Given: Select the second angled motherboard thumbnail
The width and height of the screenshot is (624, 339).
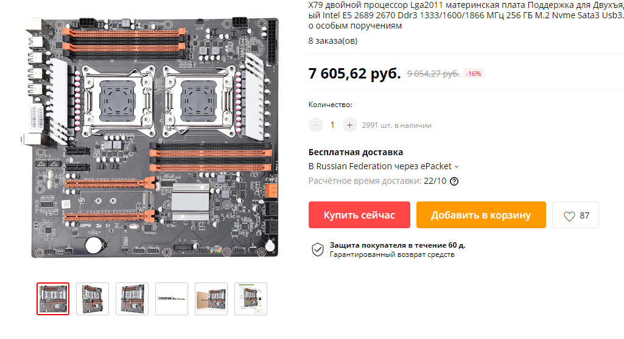Looking at the screenshot, I should pos(93,299).
